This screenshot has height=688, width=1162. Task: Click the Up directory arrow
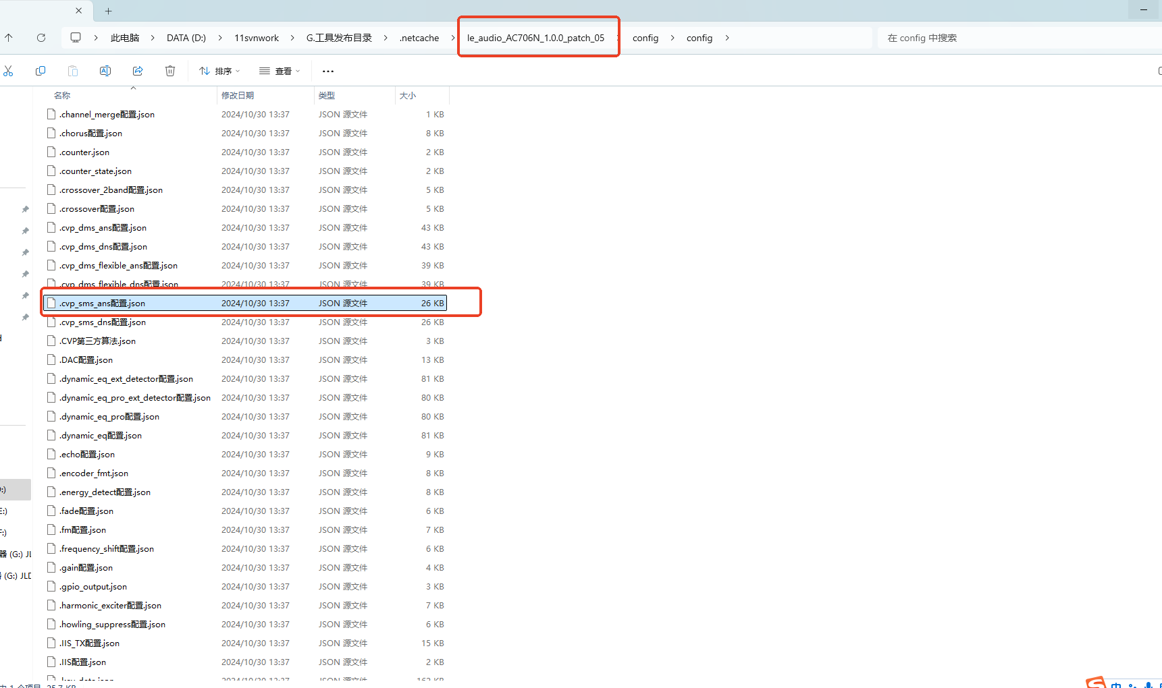click(9, 38)
